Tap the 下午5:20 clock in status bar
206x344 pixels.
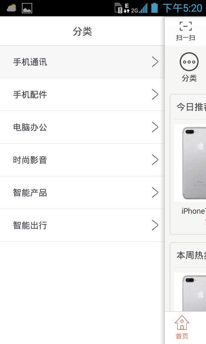click(182, 8)
